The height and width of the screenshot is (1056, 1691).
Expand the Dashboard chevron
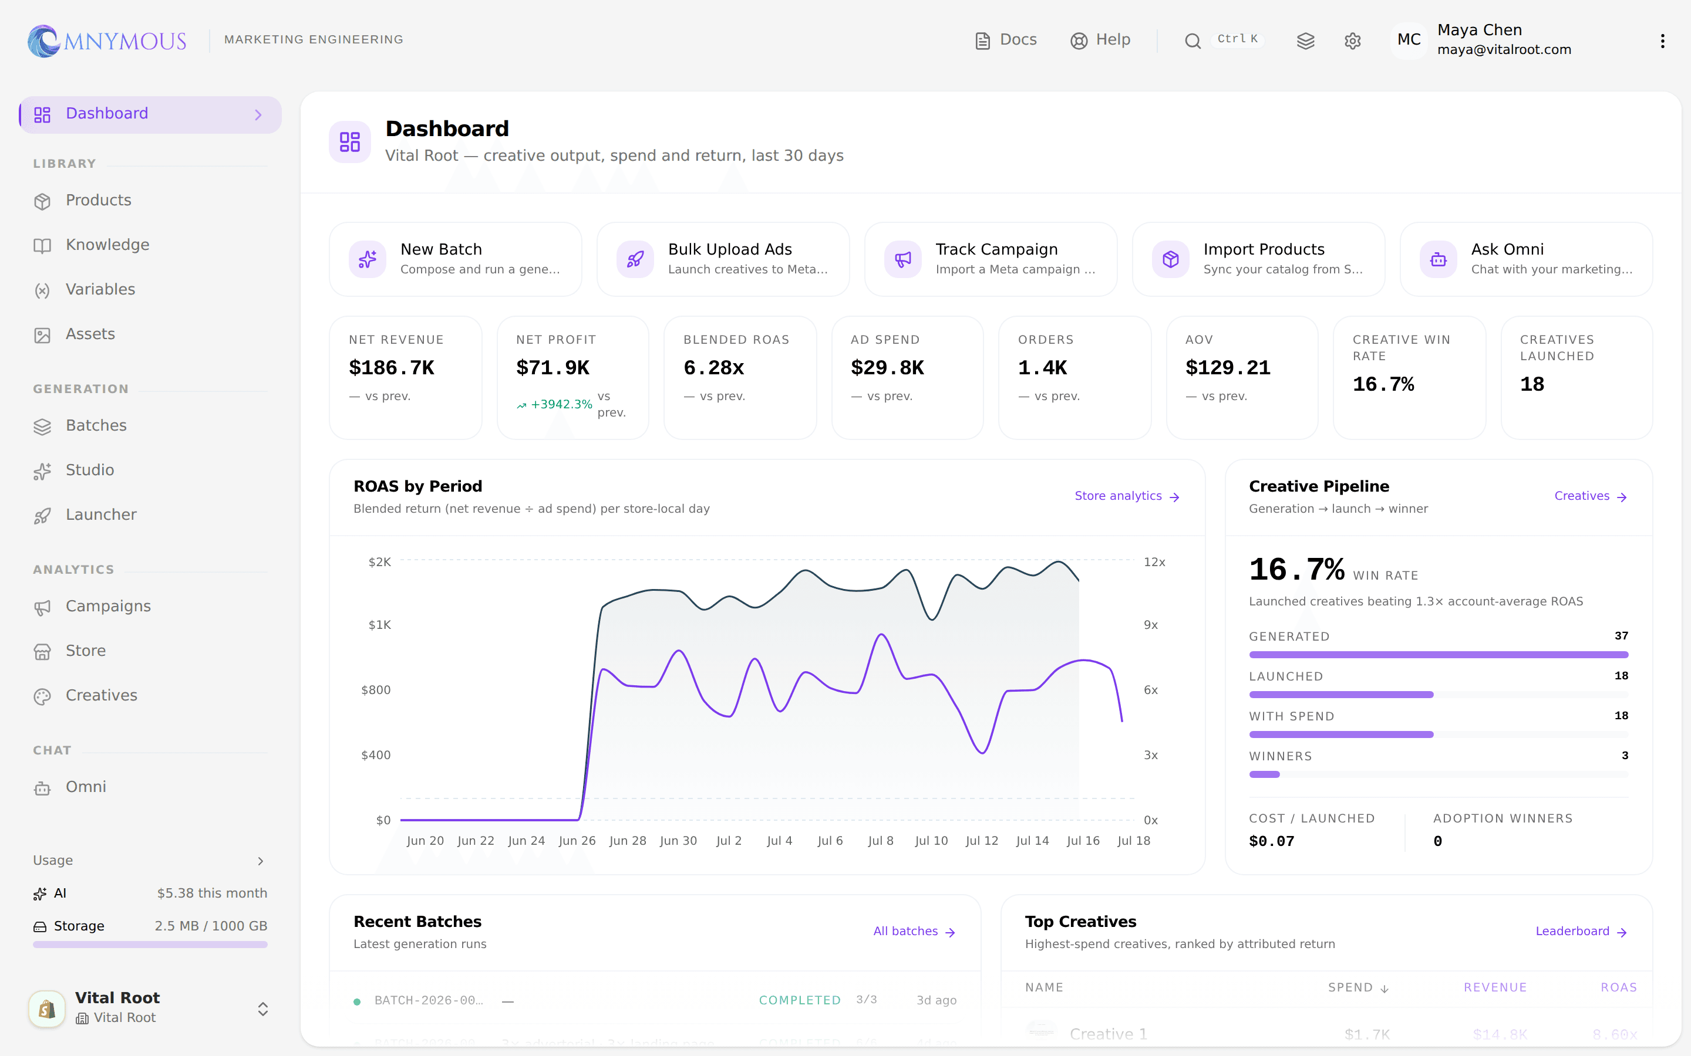point(258,114)
